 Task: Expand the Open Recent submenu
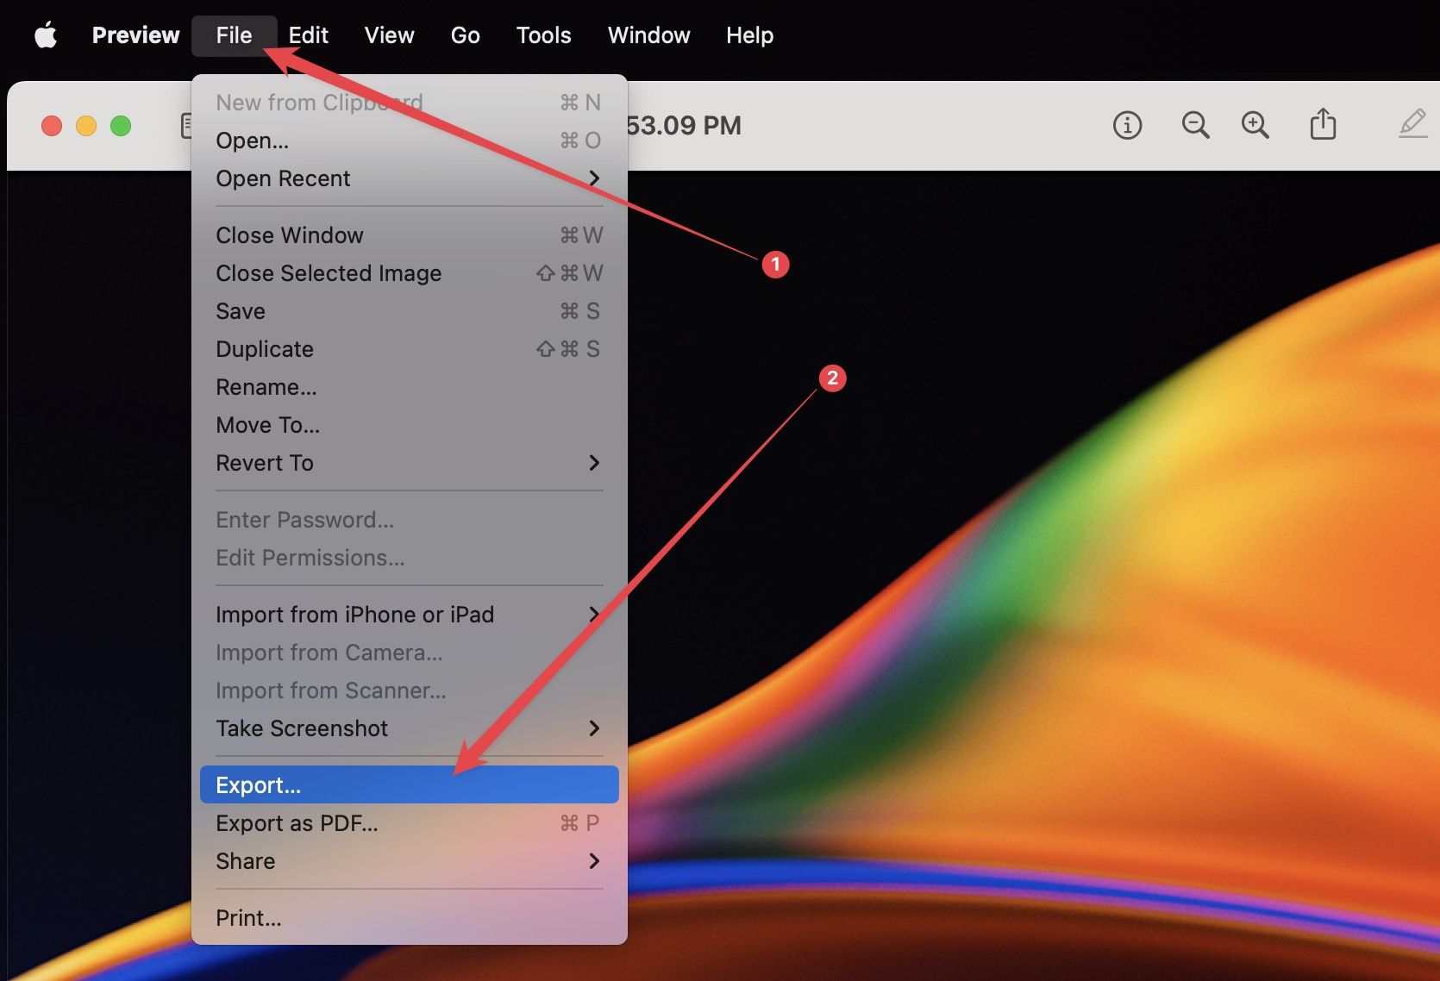[283, 178]
